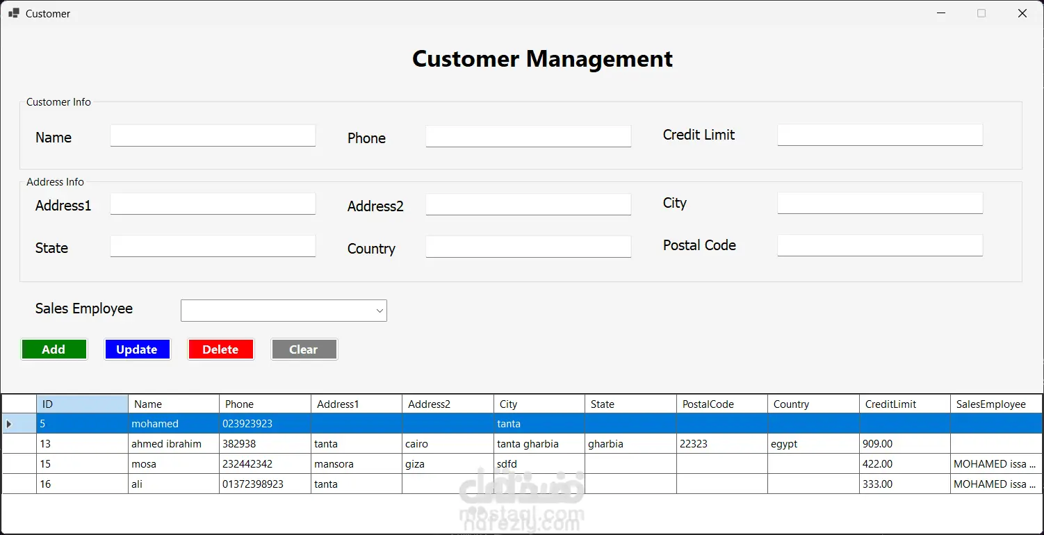Click the Address2 cell 'giza'
This screenshot has width=1044, height=535.
point(448,464)
